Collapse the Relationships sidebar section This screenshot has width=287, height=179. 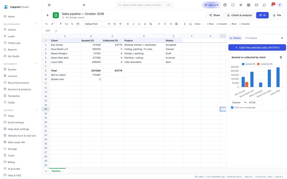[37, 24]
